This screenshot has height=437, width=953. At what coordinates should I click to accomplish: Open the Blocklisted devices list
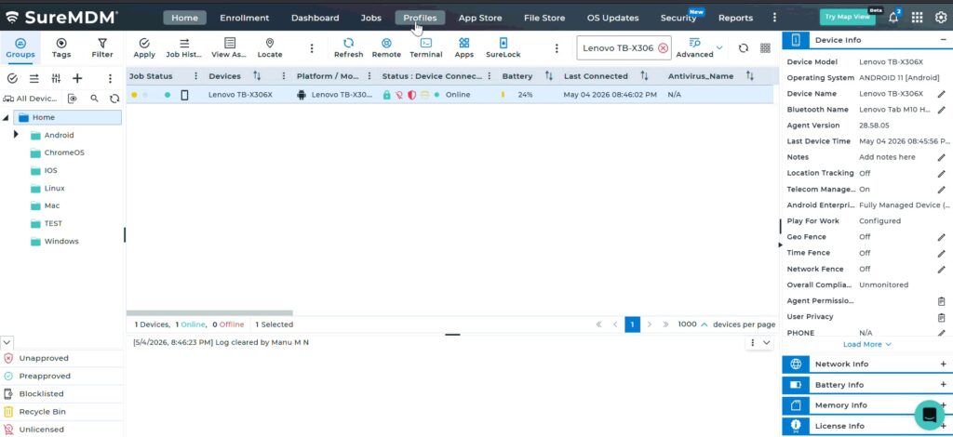[41, 393]
